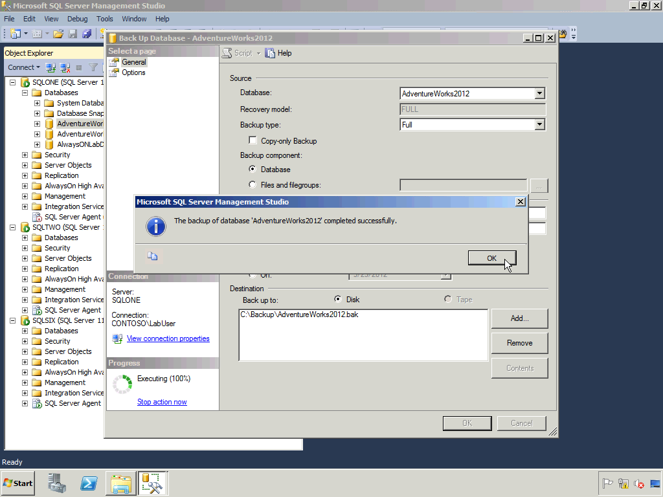
Task: Click the Connect Object Explorer icon
Action: [x=51, y=67]
